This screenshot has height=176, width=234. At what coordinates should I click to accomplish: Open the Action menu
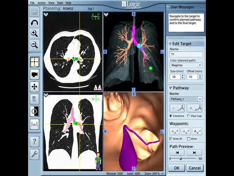pyautogui.click(x=41, y=3)
